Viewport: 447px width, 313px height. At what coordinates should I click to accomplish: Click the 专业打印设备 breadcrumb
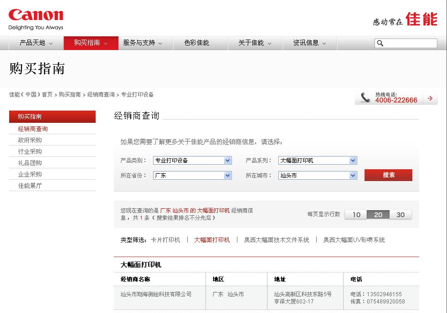[x=137, y=95]
